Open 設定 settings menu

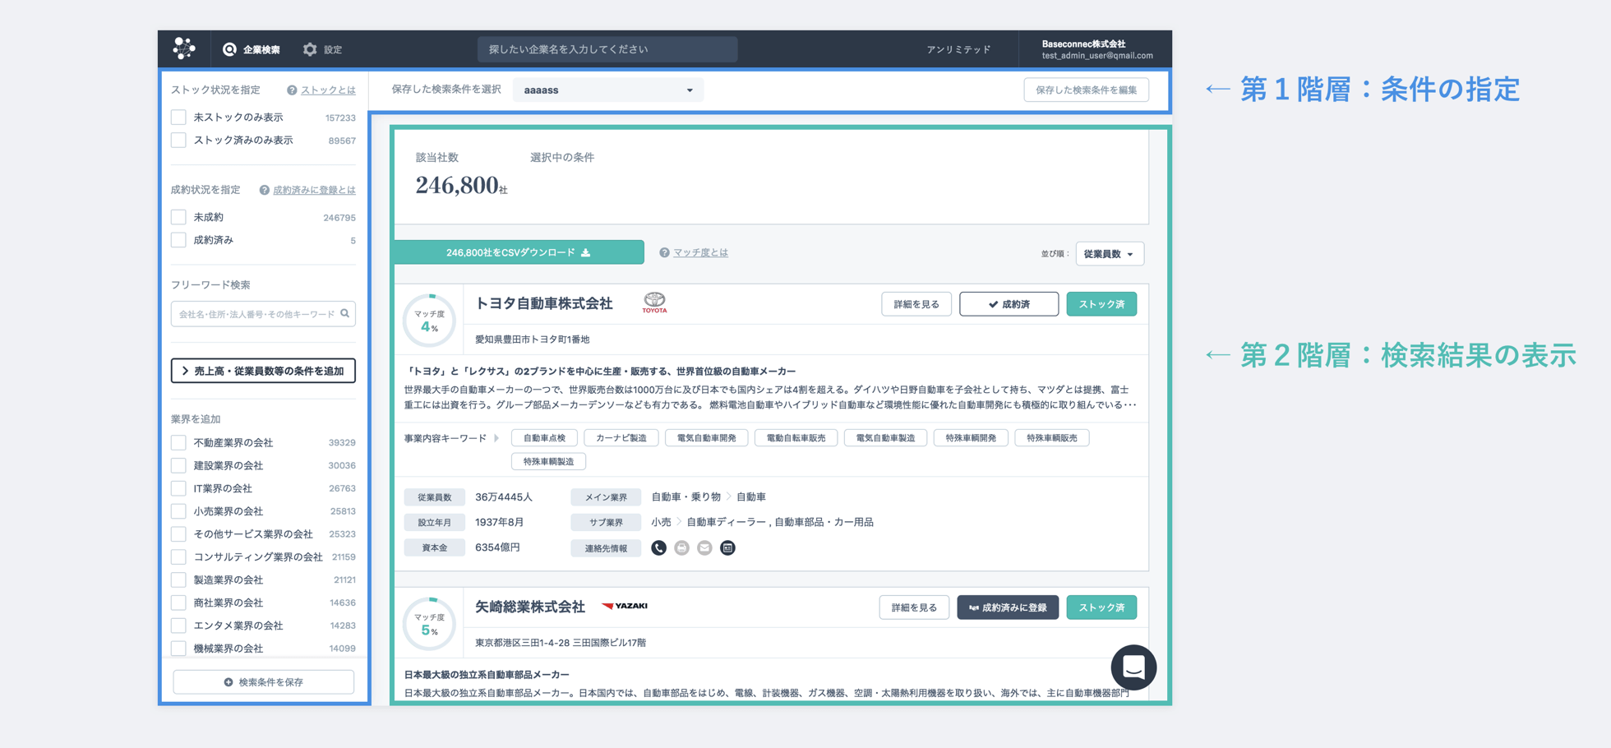[322, 49]
